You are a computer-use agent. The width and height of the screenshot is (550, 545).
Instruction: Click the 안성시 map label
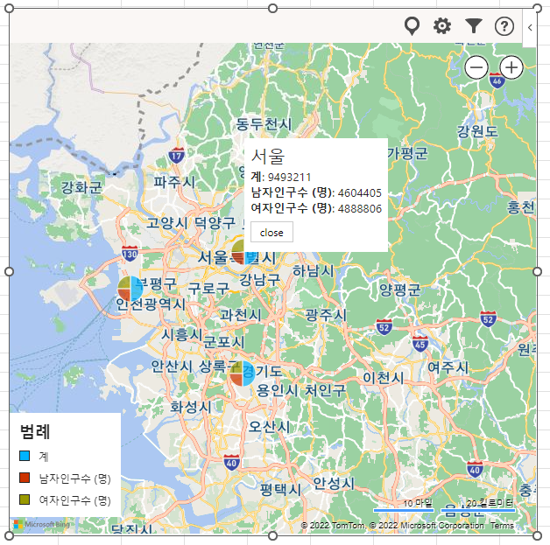click(x=334, y=484)
